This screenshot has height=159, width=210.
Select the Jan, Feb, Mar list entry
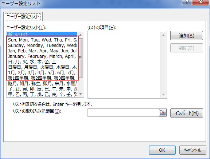click(42, 51)
